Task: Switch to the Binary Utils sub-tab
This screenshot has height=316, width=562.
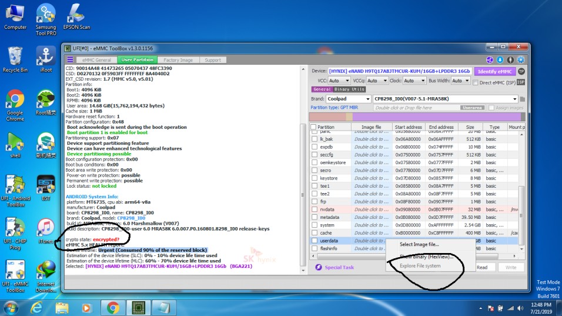Action: [x=349, y=89]
